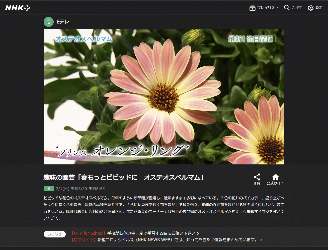The width and height of the screenshot is (328, 250).
Task: Click the chevron after 学校がお休み中 notice
Action: click(198, 233)
